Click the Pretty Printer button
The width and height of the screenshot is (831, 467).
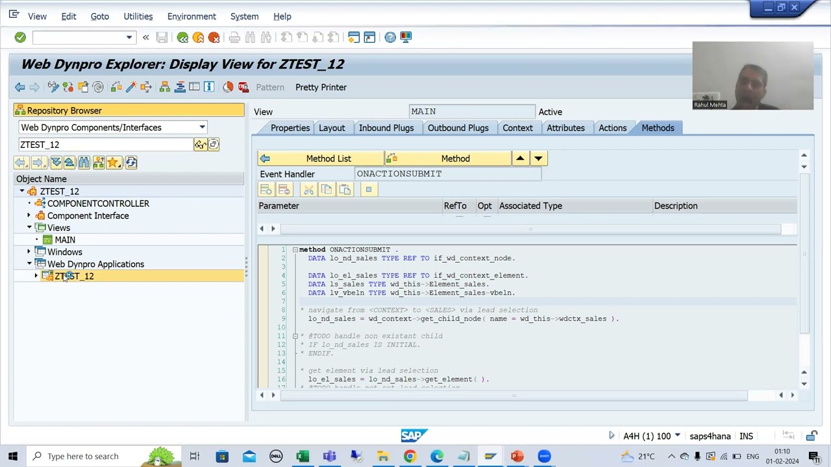click(x=321, y=87)
